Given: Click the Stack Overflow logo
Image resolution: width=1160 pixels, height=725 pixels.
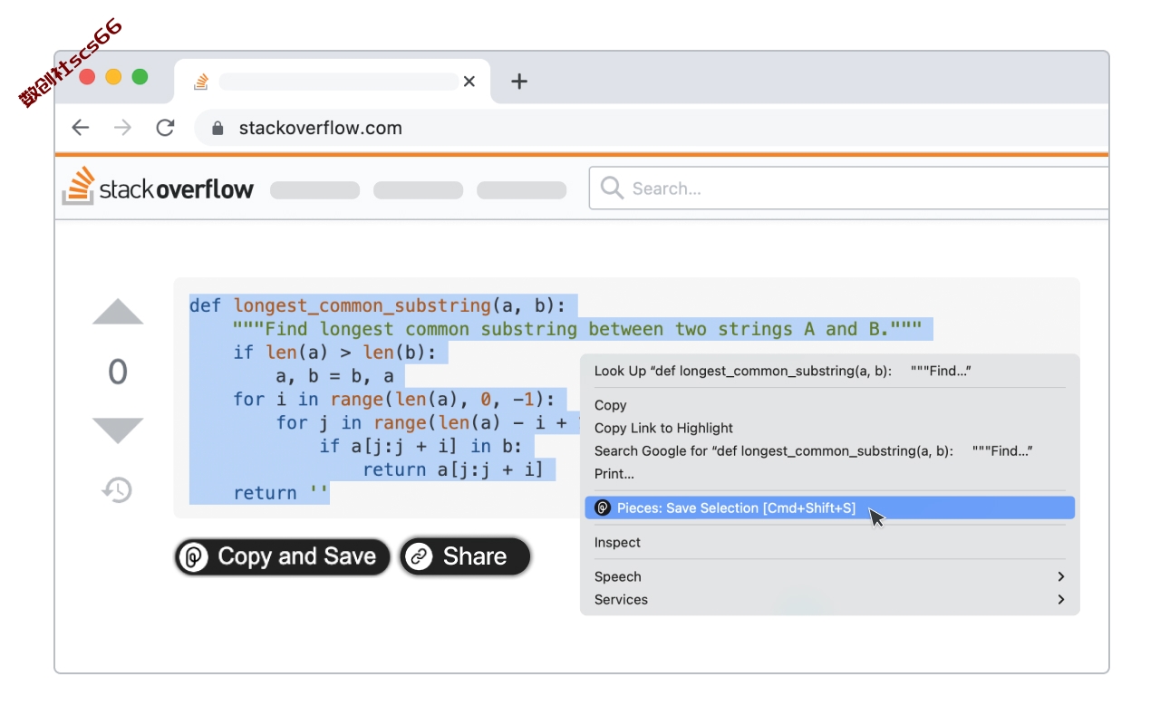Looking at the screenshot, I should [x=158, y=187].
